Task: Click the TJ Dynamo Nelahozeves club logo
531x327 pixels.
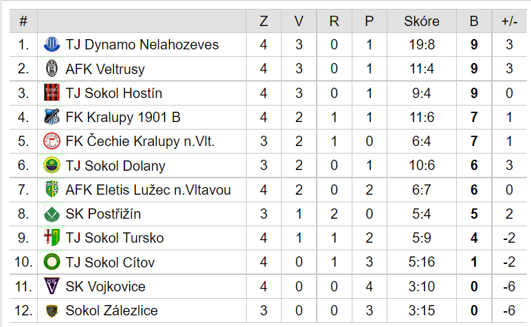Action: coord(52,45)
